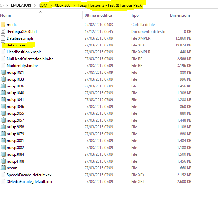Image resolution: width=218 pixels, height=198 pixels.
Task: Click the nuisp4108 file icon
Action: point(3,161)
